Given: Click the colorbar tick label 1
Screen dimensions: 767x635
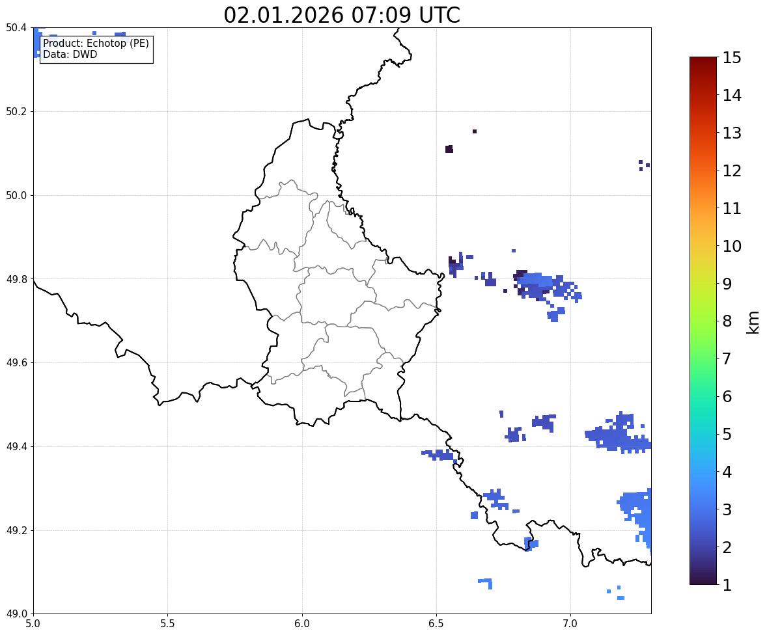Looking at the screenshot, I should (x=727, y=584).
